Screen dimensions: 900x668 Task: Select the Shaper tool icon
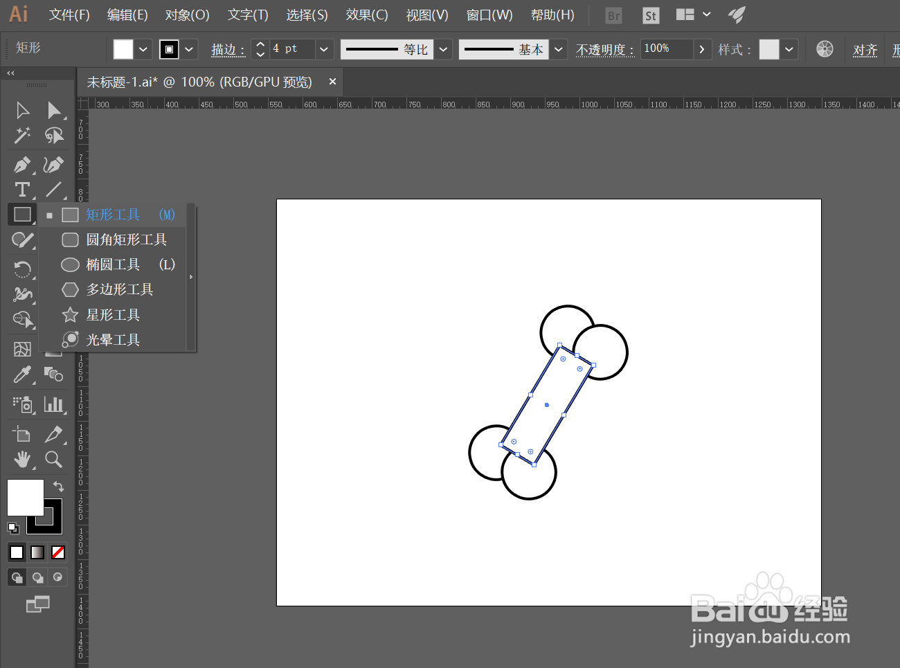[x=22, y=240]
